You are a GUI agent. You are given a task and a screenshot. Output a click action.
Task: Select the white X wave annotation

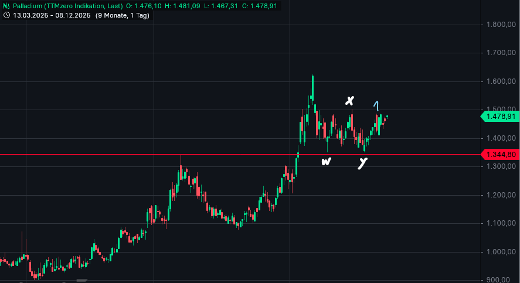pyautogui.click(x=349, y=101)
